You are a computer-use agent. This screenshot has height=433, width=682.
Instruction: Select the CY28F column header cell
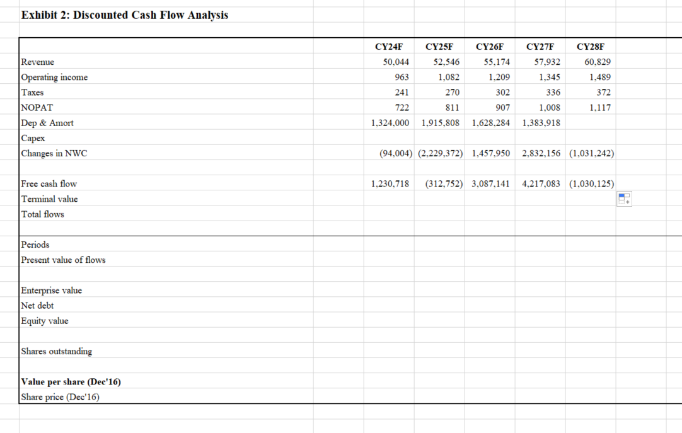coord(590,46)
